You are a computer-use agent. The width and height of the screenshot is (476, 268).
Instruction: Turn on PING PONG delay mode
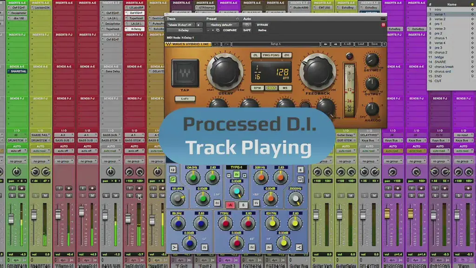click(271, 55)
